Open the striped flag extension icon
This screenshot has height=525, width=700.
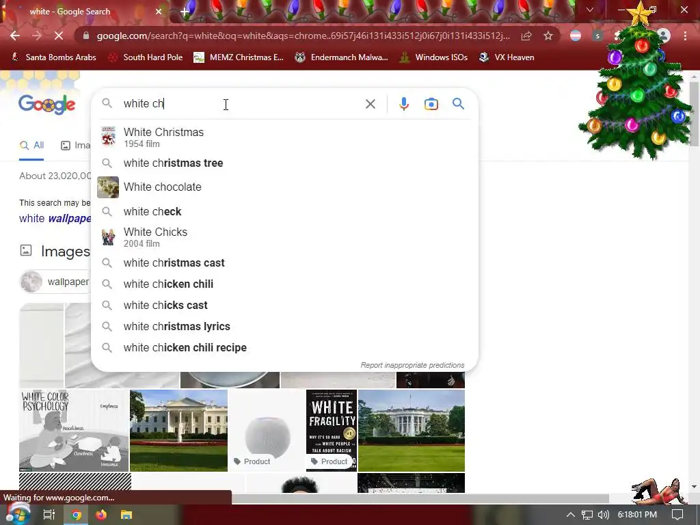(x=576, y=36)
